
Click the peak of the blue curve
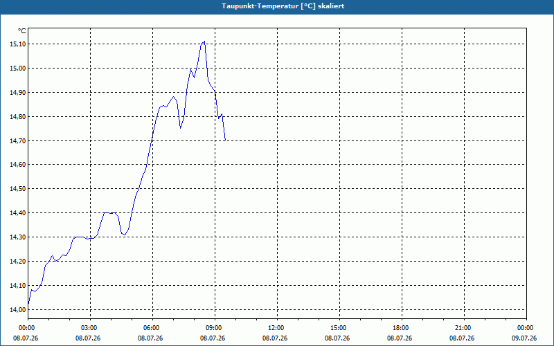pos(204,42)
